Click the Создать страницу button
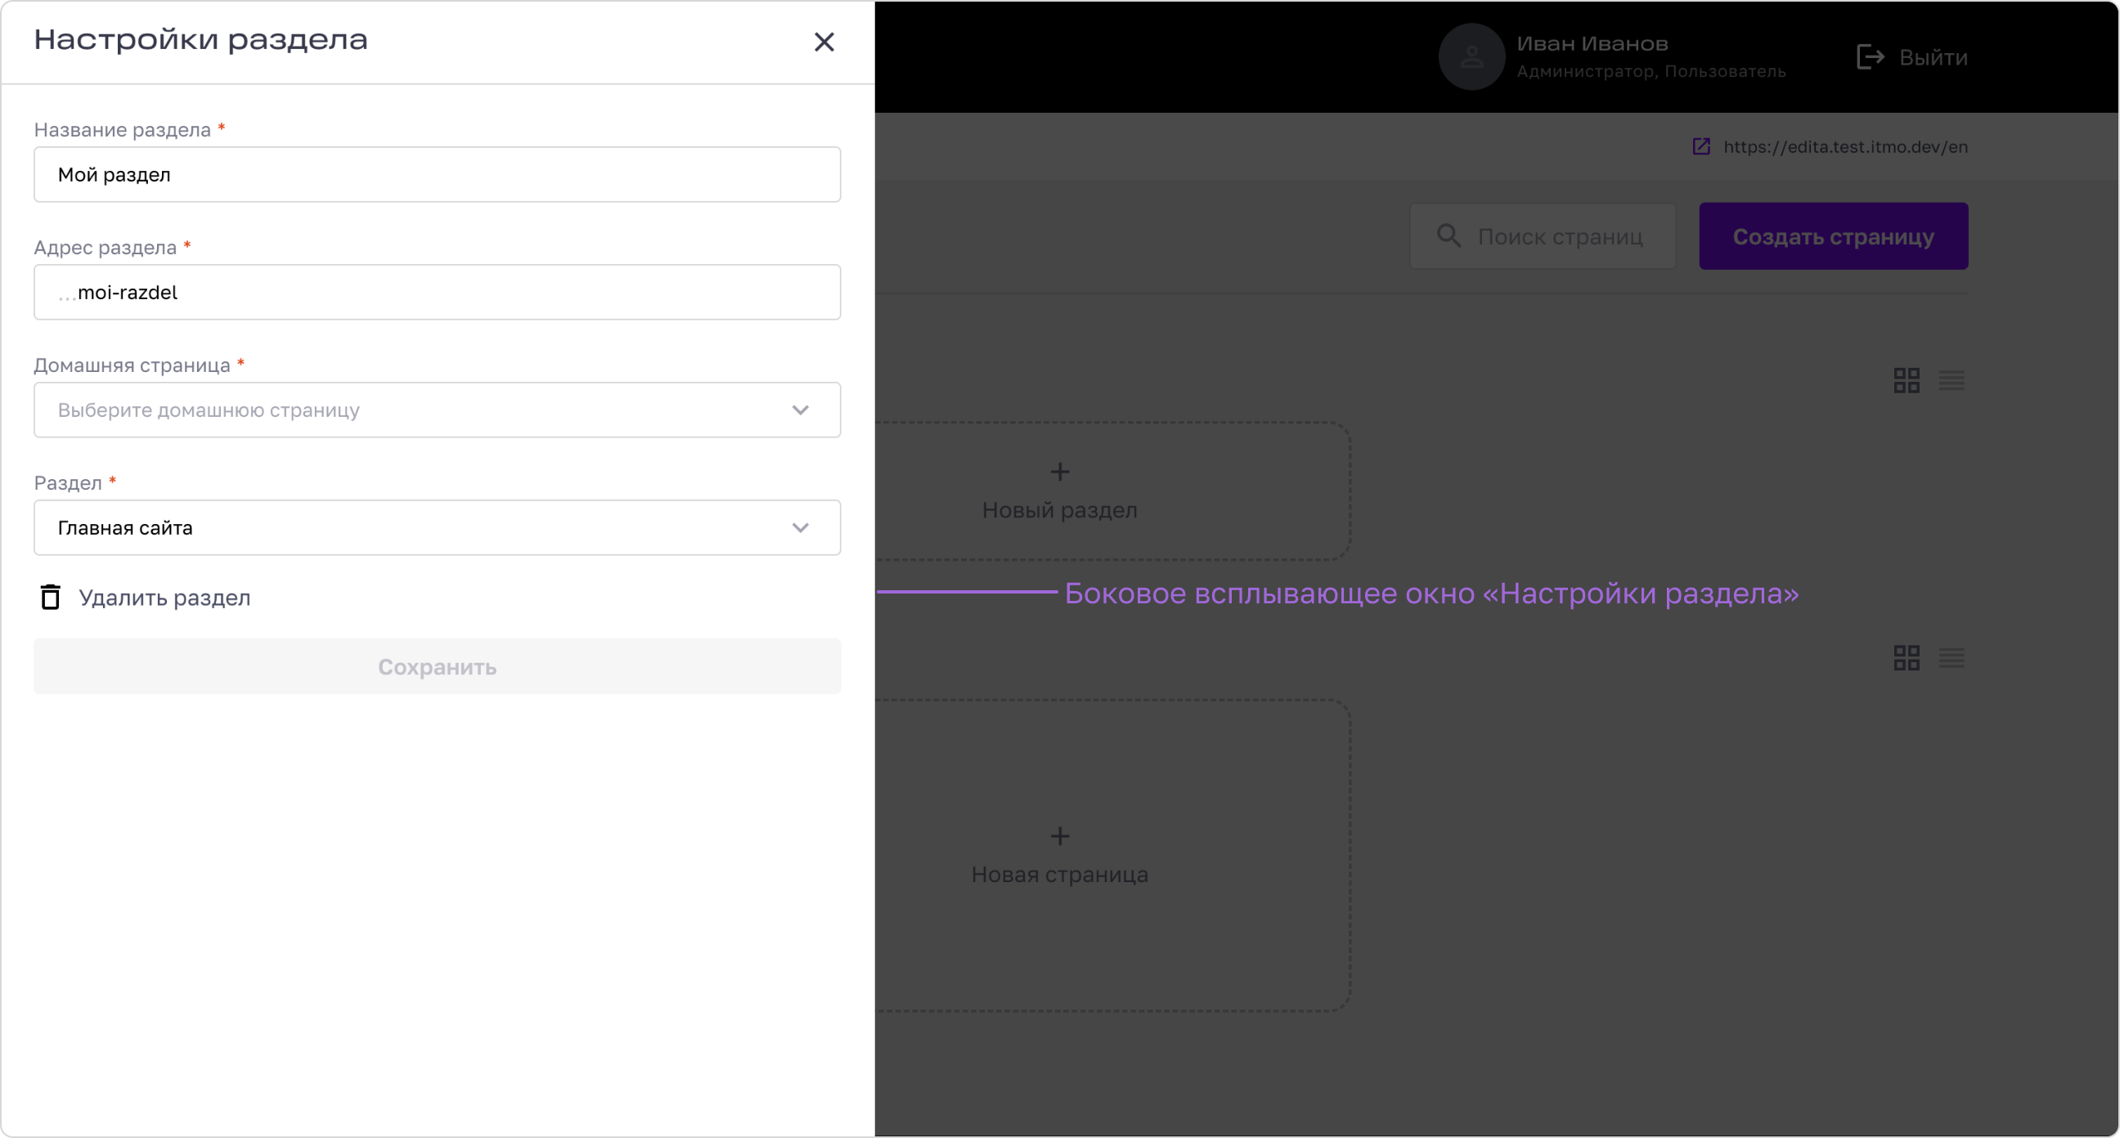Image resolution: width=2120 pixels, height=1138 pixels. click(x=1834, y=236)
